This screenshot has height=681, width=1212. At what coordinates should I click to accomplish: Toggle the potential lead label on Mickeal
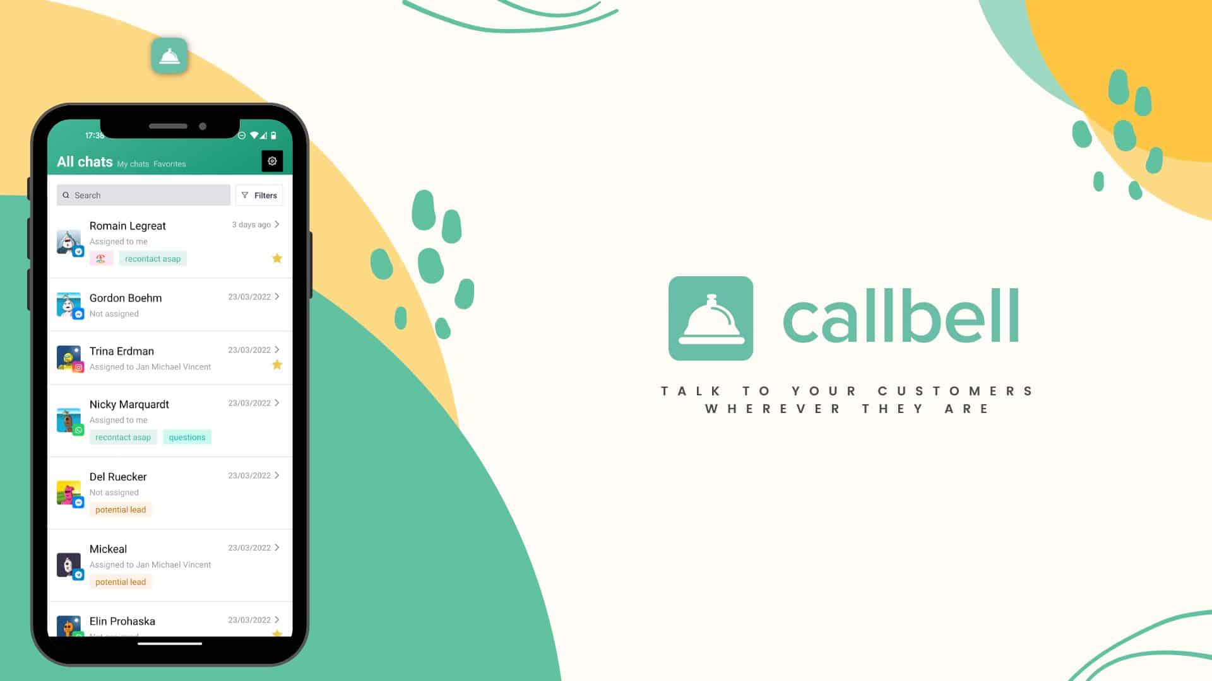coord(120,581)
